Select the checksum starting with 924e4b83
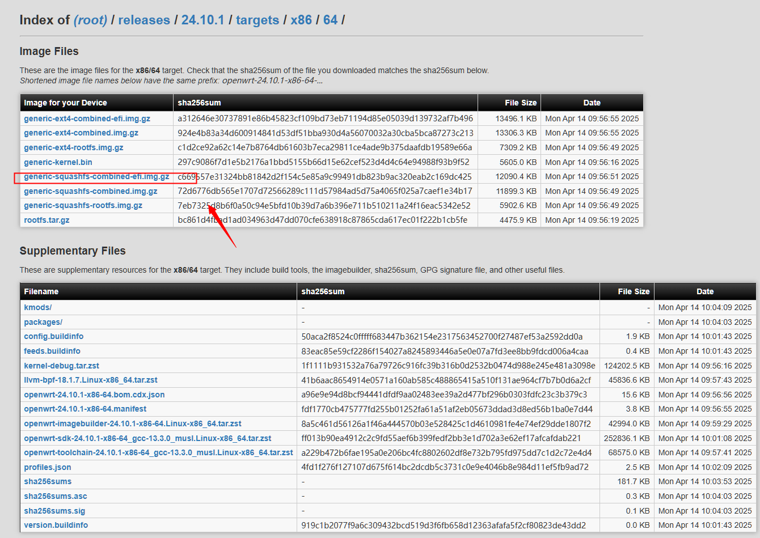 [326, 133]
